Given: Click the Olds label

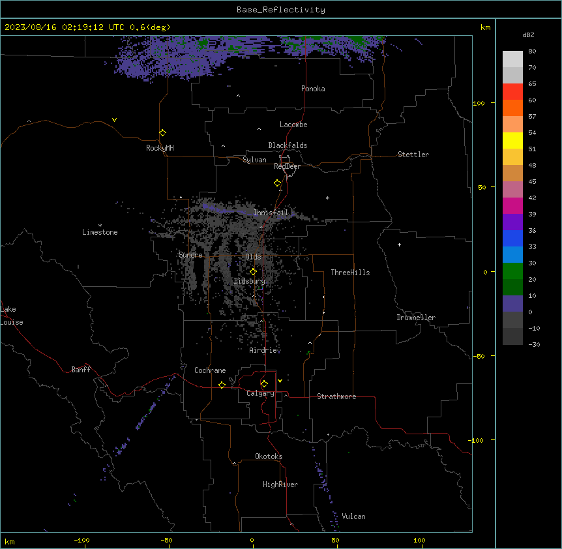Looking at the screenshot, I should (253, 257).
